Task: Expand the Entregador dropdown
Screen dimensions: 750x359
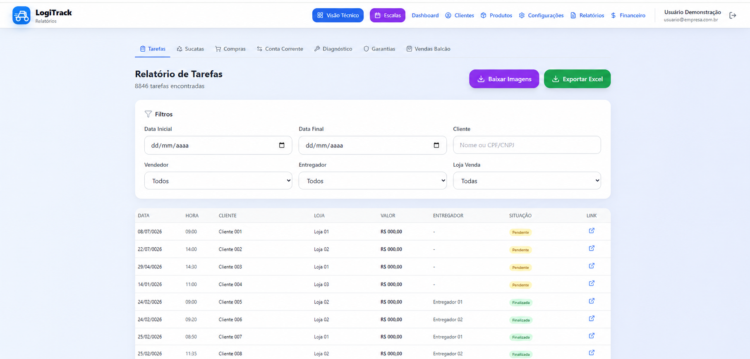Action: 372,181
